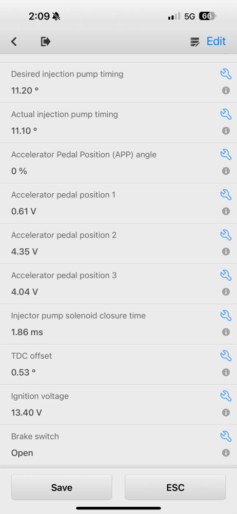Tap wrench icon for Brake switch
Viewport: 237px width, 514px height.
pyautogui.click(x=226, y=436)
